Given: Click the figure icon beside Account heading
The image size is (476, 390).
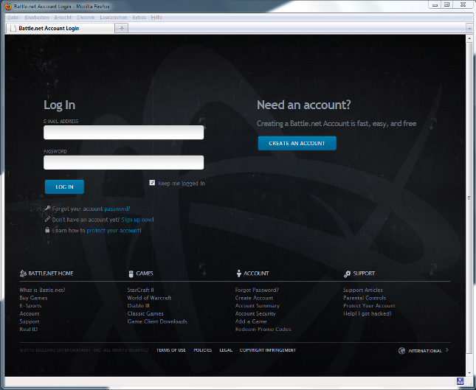Looking at the screenshot, I should [x=239, y=274].
